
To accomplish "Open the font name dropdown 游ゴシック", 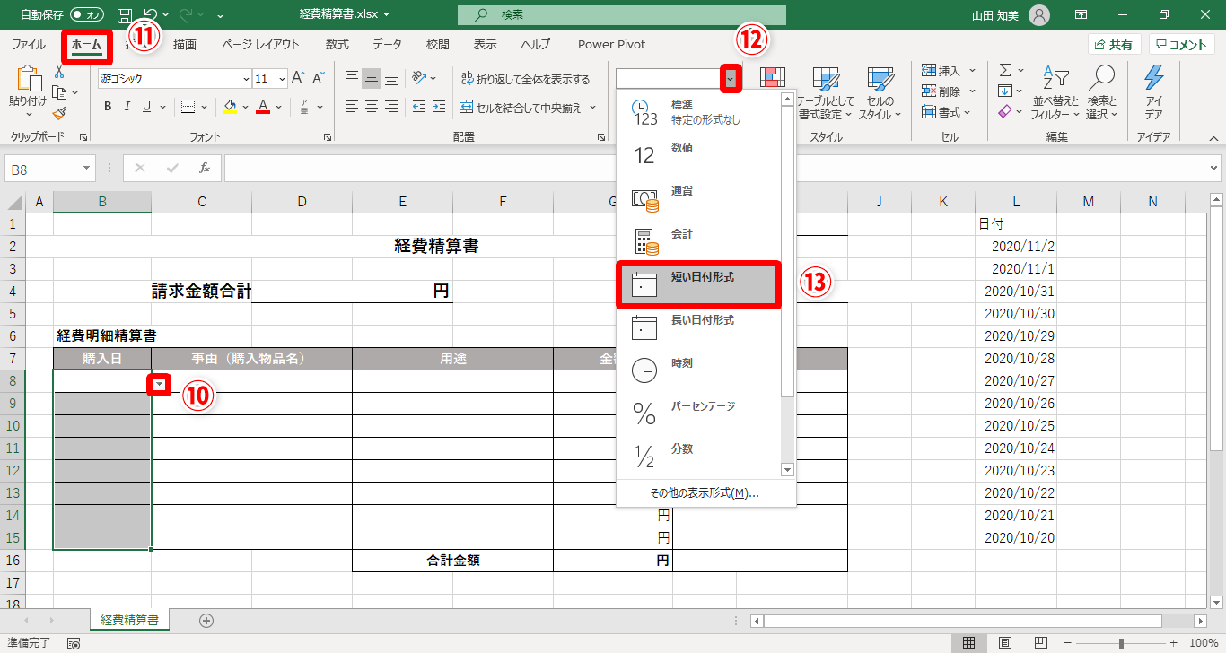I will pyautogui.click(x=244, y=78).
